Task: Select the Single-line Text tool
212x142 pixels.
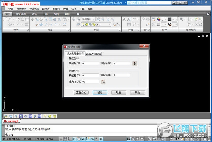Action: [x=129, y=19]
